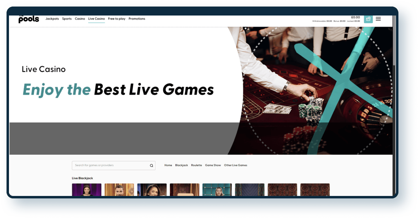Open first Live Blackjack game with purple background

[87, 190]
